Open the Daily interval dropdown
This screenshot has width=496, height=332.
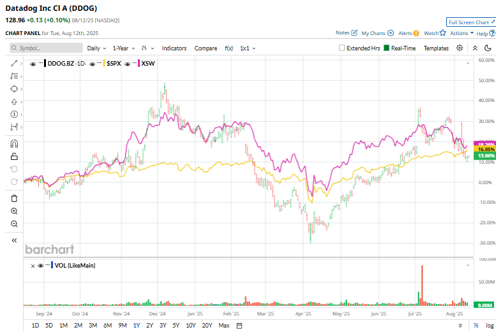pos(96,48)
